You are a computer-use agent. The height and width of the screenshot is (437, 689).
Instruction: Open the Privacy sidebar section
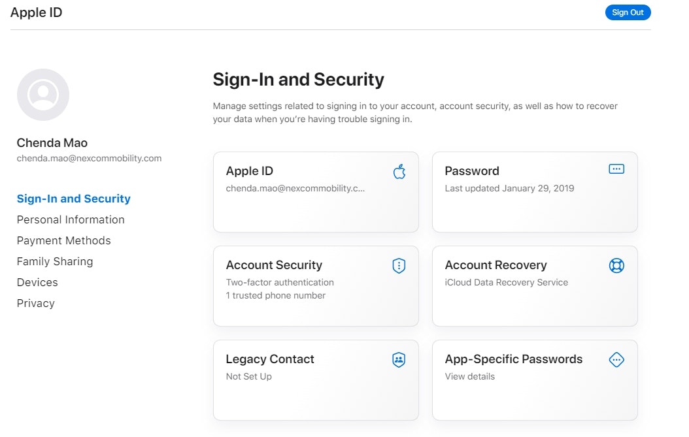point(36,303)
